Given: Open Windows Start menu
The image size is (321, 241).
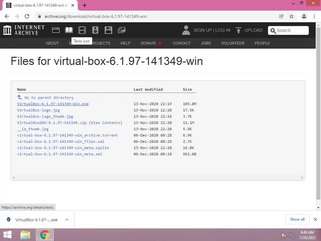Looking at the screenshot, I should [8, 235].
